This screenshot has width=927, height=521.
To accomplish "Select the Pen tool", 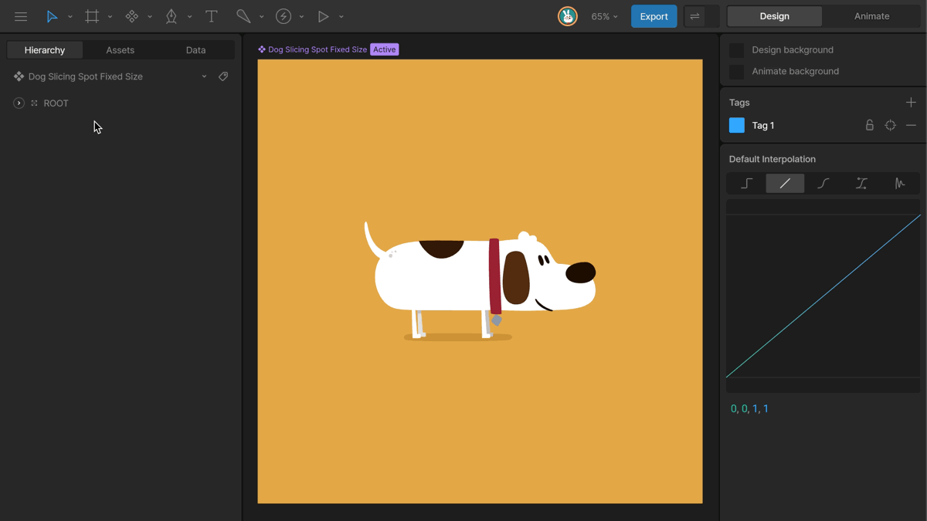I will click(x=171, y=16).
